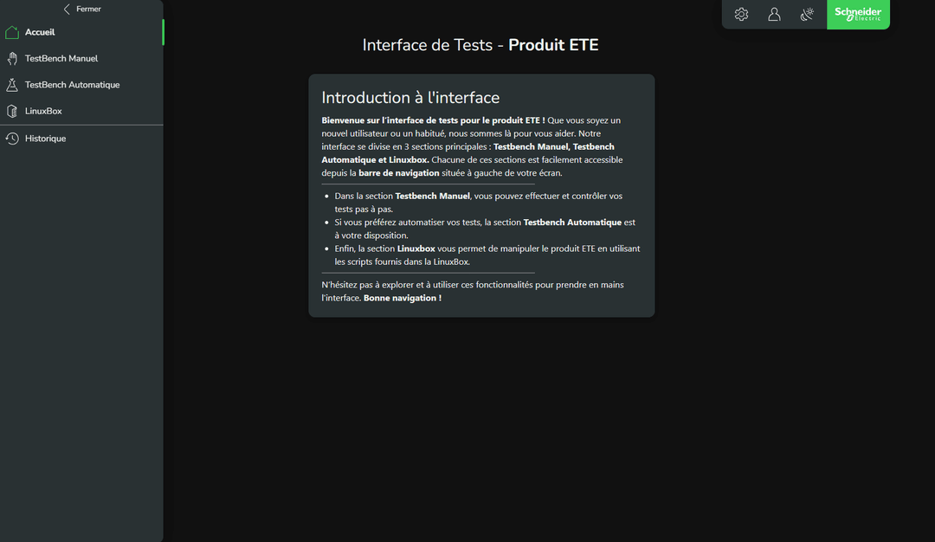
Task: Toggle dark/light theme with day-night icon
Action: [808, 15]
